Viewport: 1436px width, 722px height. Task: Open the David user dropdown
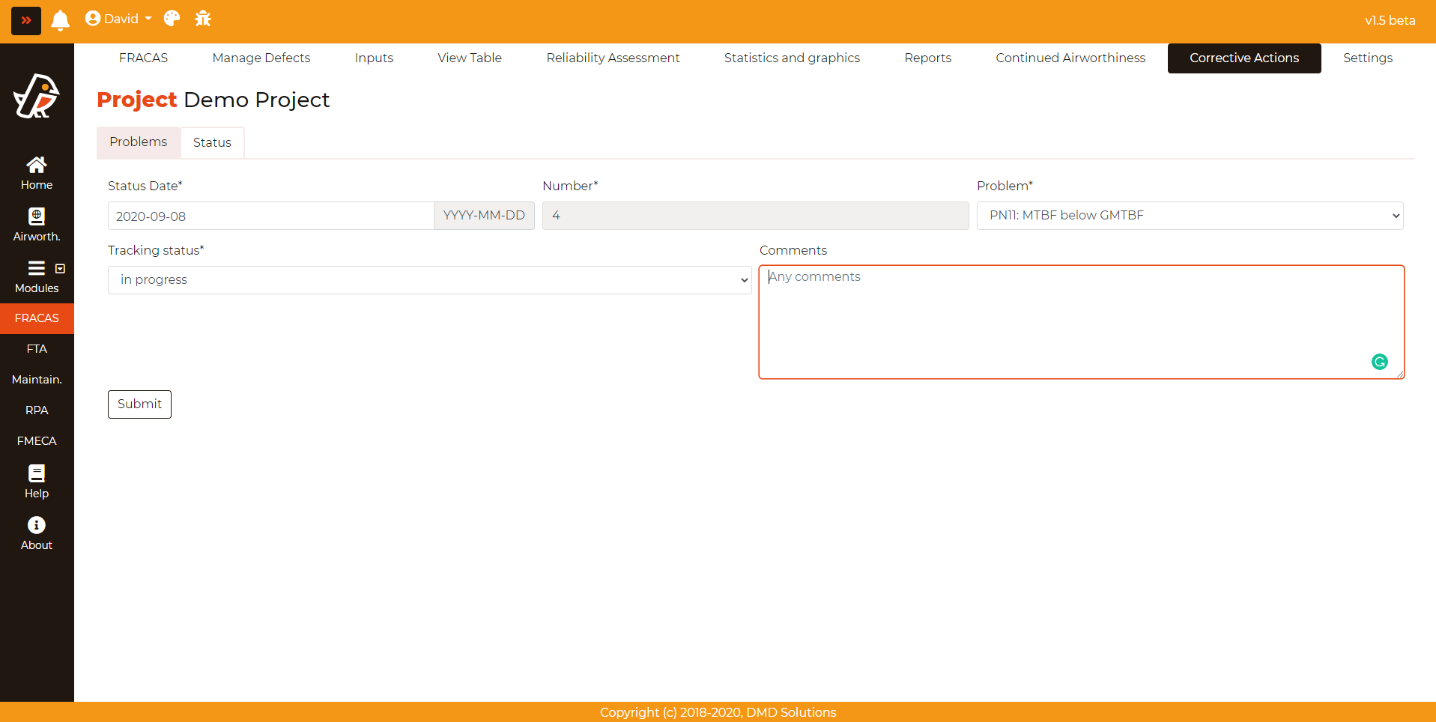[x=118, y=19]
